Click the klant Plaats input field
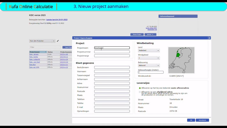 point(112,95)
